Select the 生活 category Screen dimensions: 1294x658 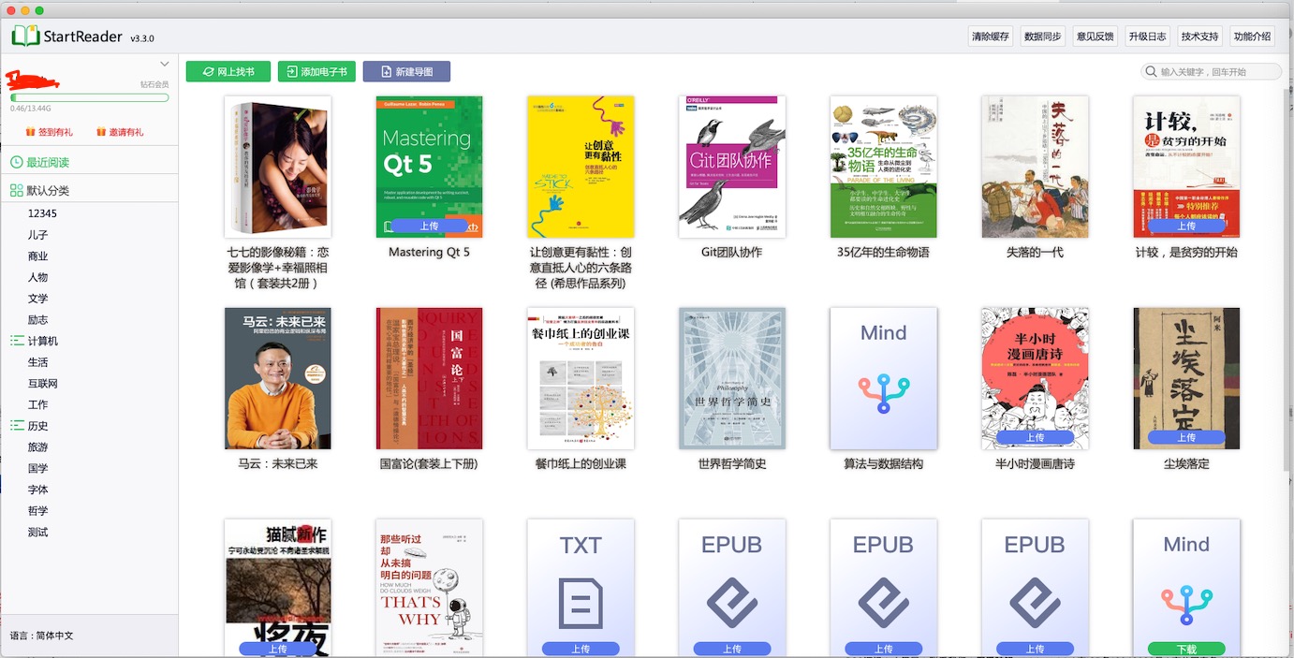(37, 362)
